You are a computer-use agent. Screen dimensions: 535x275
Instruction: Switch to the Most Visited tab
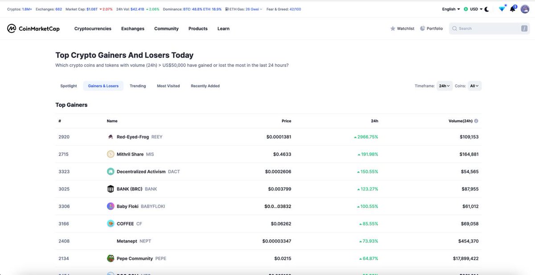click(x=169, y=86)
